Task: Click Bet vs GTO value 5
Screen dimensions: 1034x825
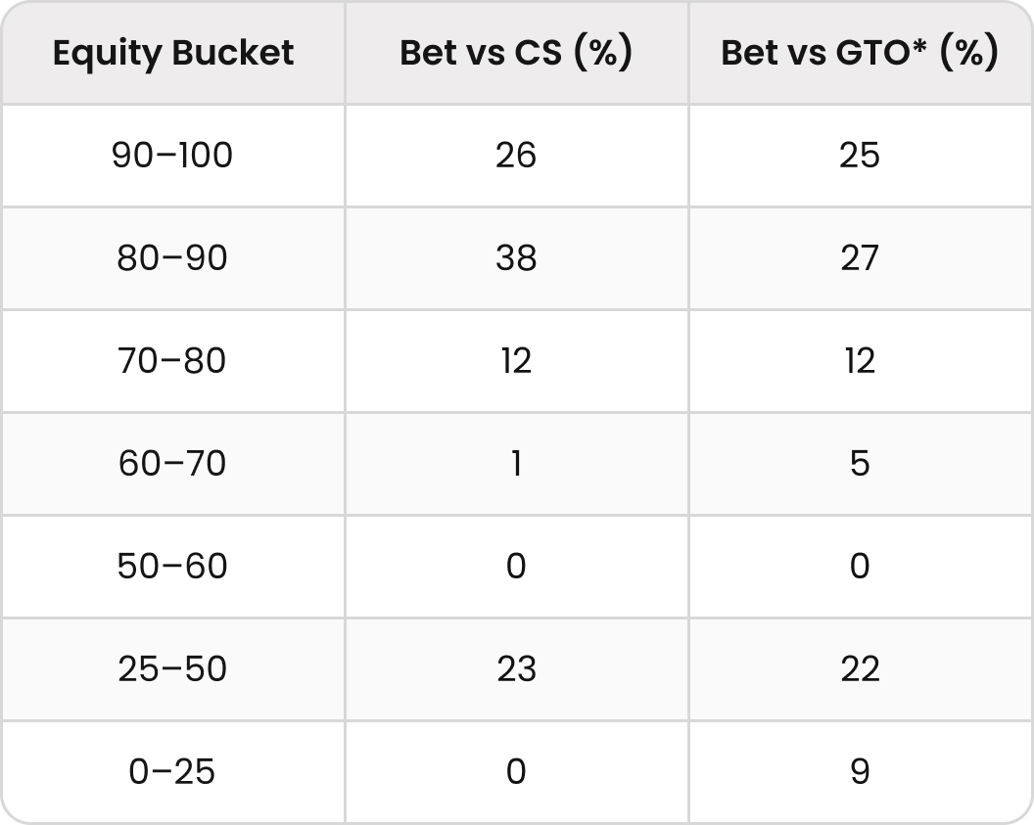Action: (x=860, y=463)
